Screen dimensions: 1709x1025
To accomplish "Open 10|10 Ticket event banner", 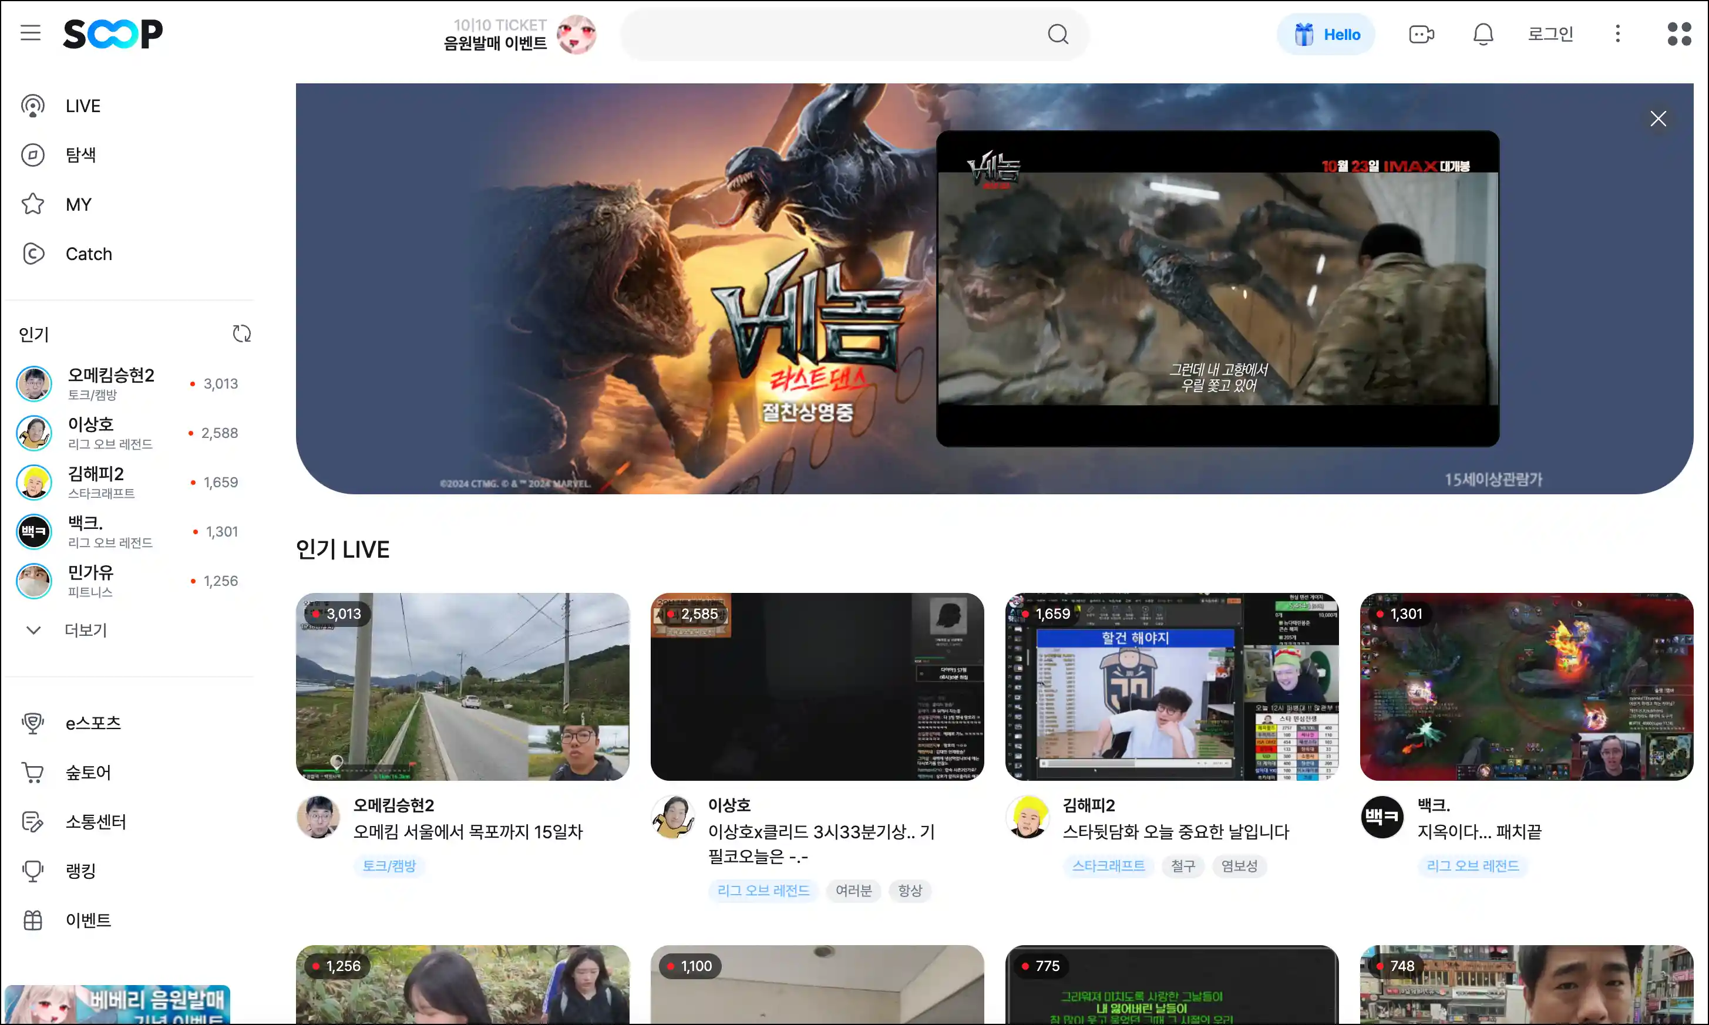I will 519,34.
